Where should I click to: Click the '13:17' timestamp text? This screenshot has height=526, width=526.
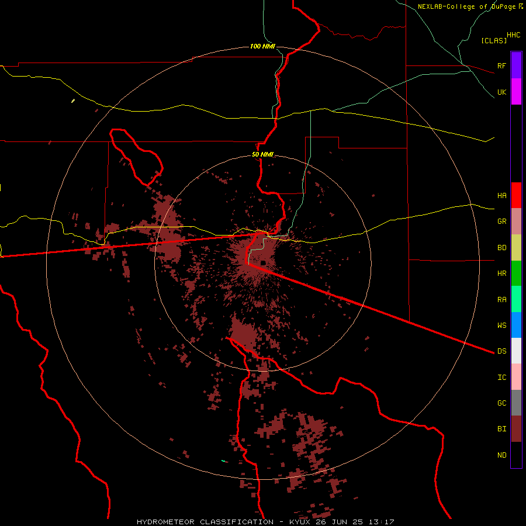point(380,522)
